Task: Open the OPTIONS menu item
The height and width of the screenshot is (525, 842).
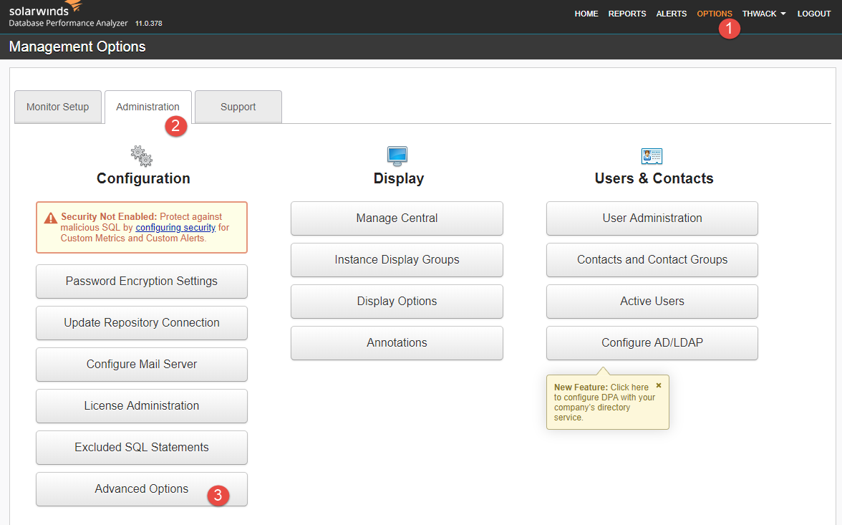Action: tap(715, 14)
